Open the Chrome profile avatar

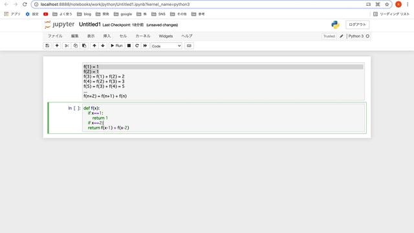click(398, 5)
